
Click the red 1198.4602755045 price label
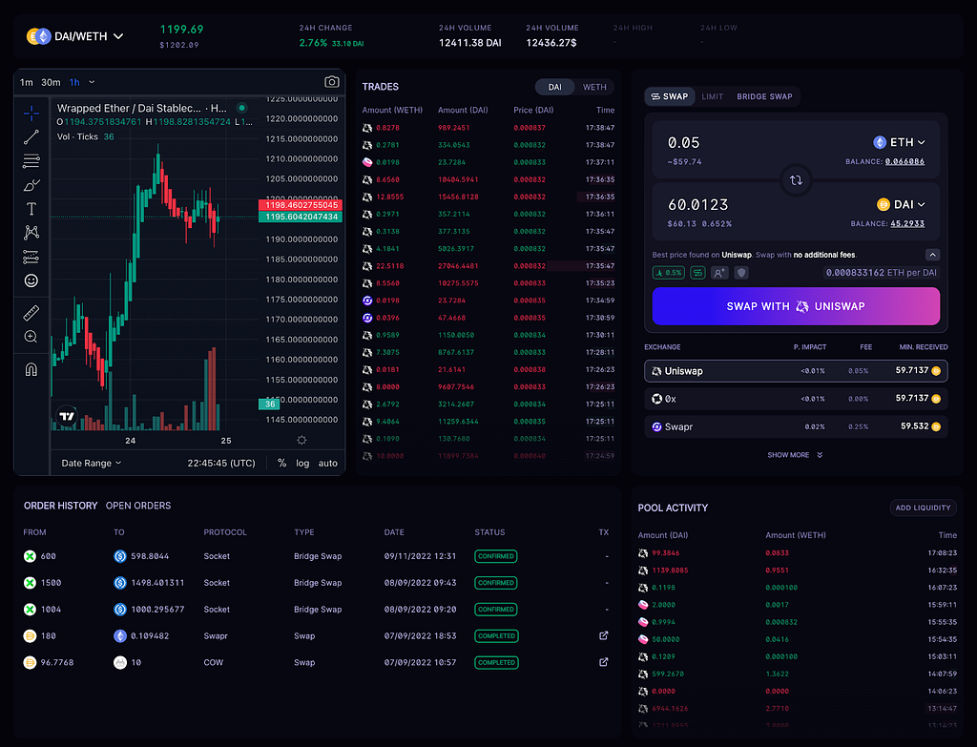coord(301,205)
